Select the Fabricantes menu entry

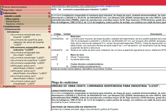(x=10, y=13)
